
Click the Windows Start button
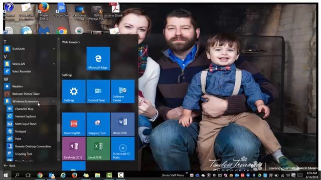point(6,175)
